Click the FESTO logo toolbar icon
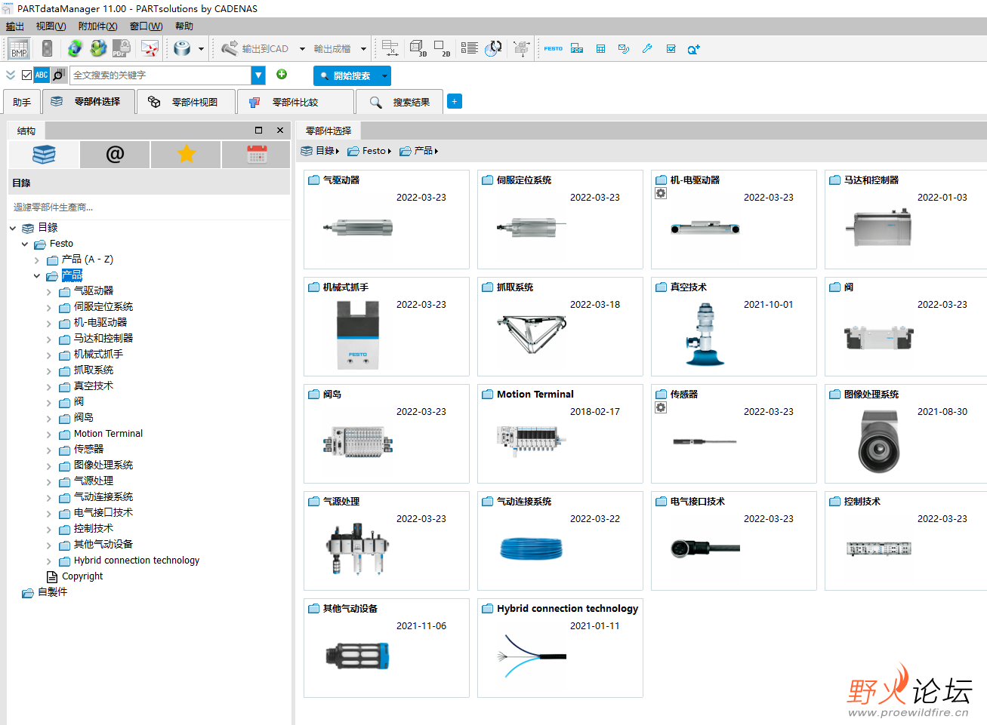 coord(553,49)
